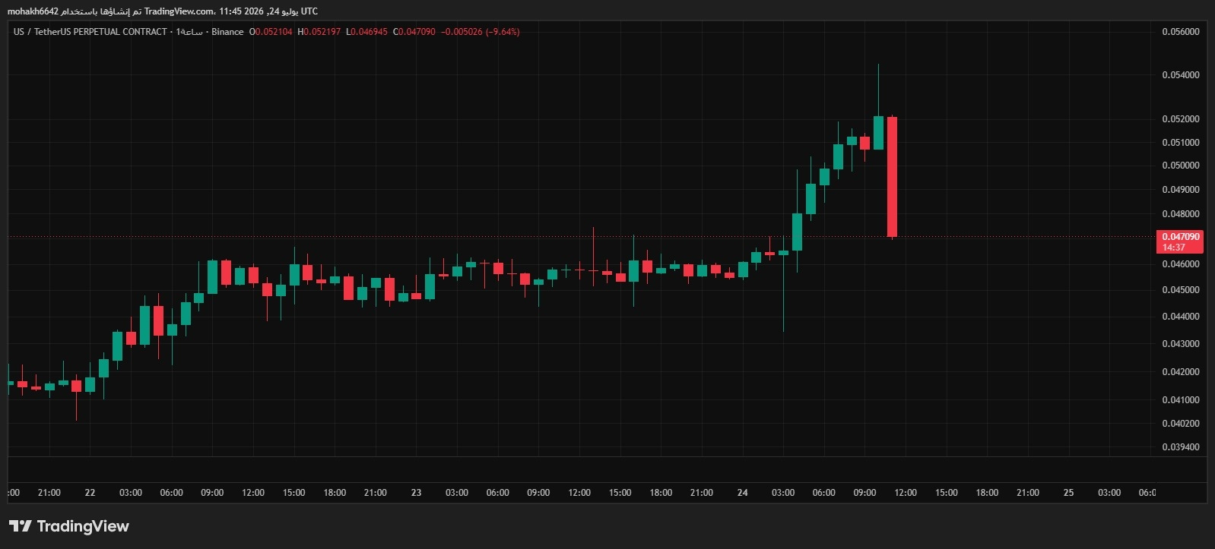Click the 0.056000 price axis label
Screen dimensions: 1215x549
click(1181, 32)
